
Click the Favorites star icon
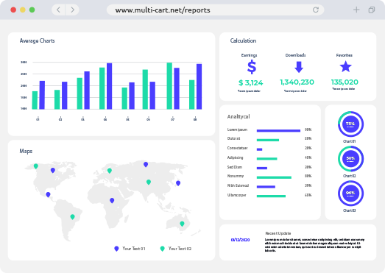345,66
